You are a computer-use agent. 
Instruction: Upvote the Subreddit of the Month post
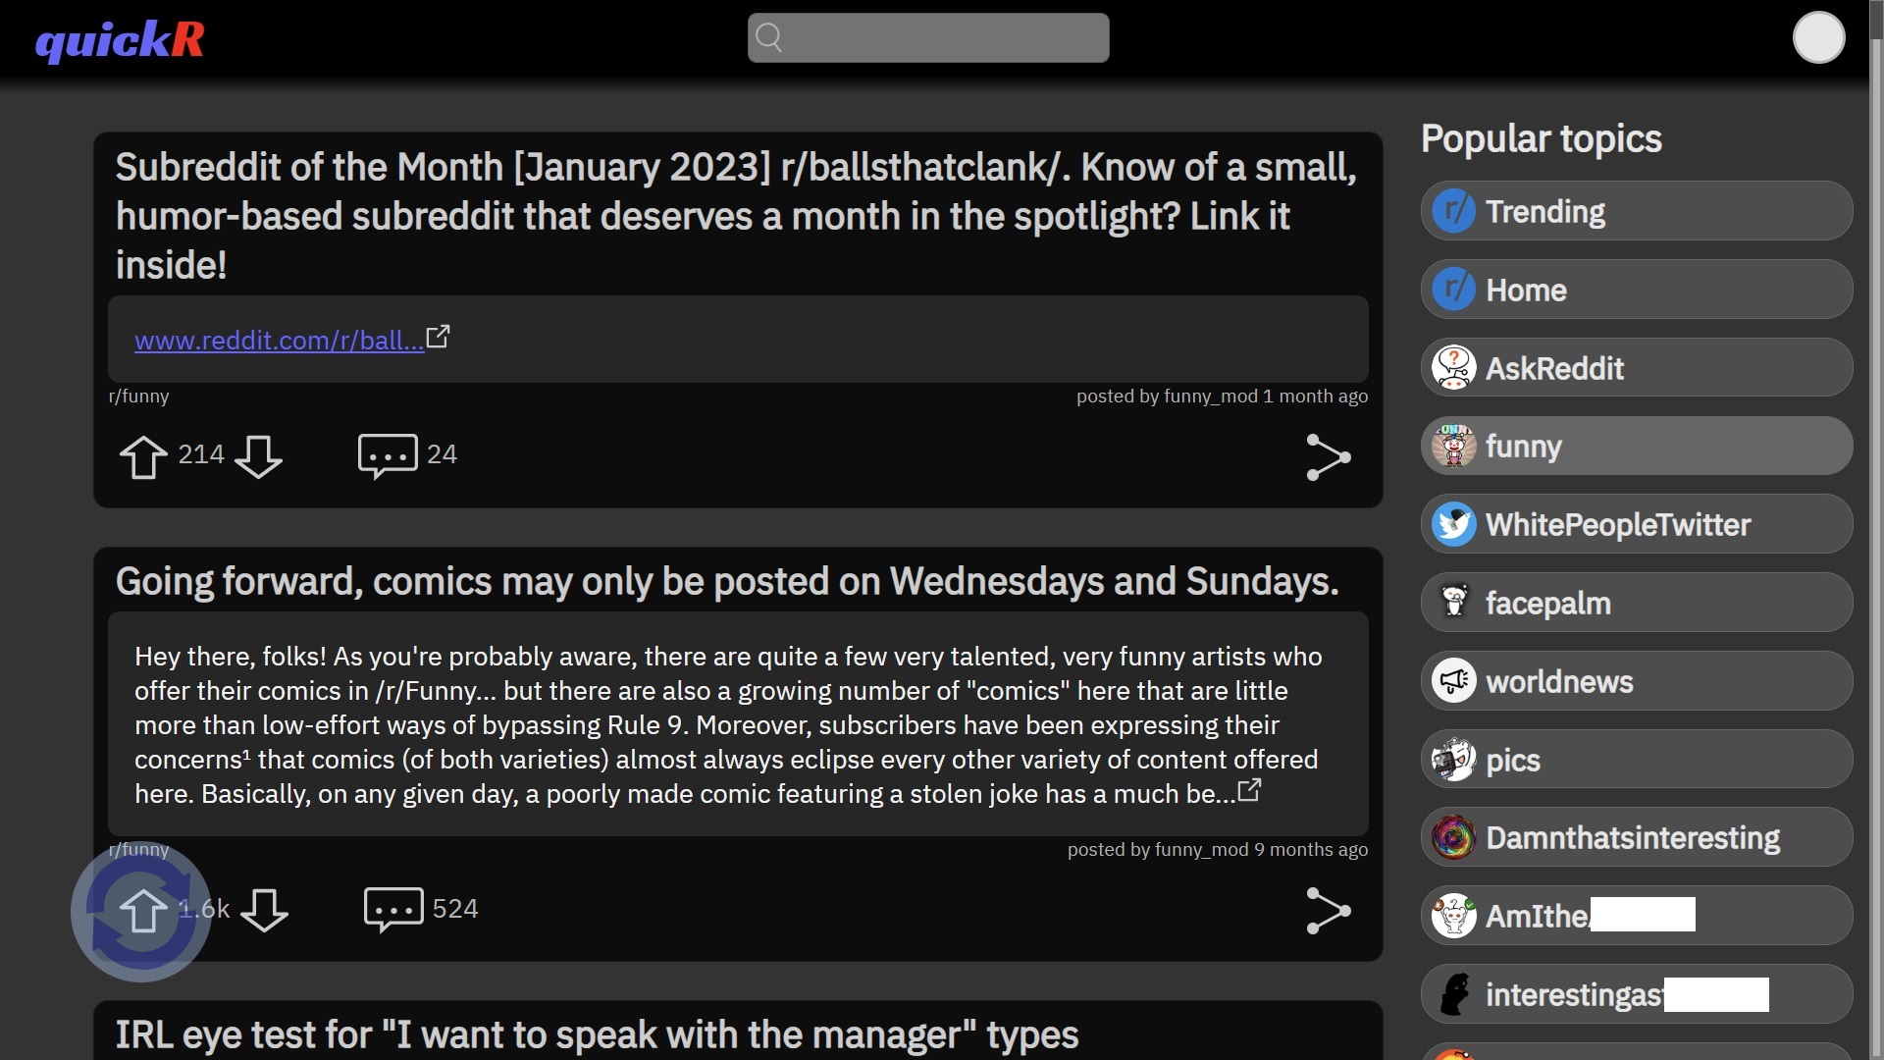[143, 456]
